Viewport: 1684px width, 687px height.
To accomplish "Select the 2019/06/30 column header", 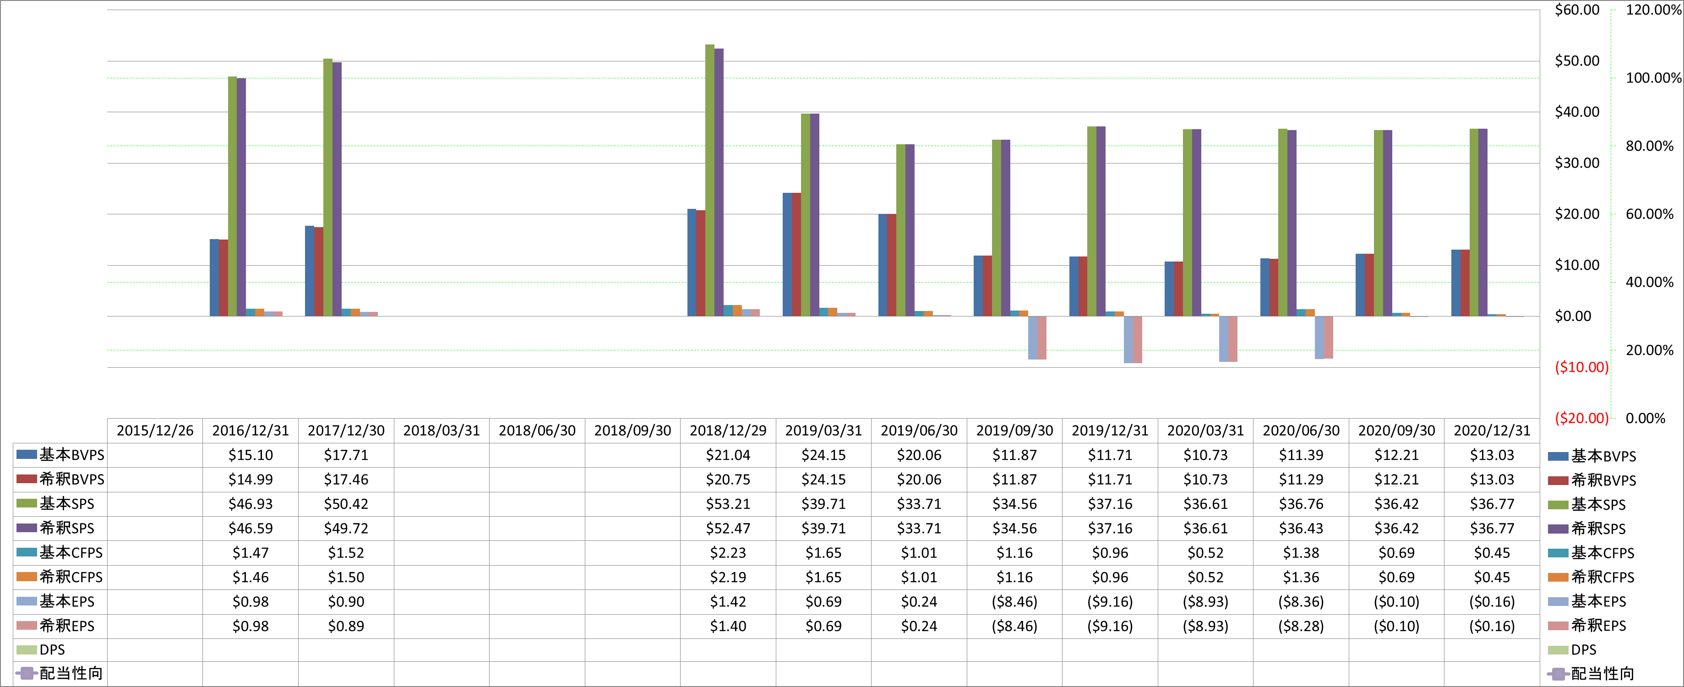I will [x=919, y=431].
